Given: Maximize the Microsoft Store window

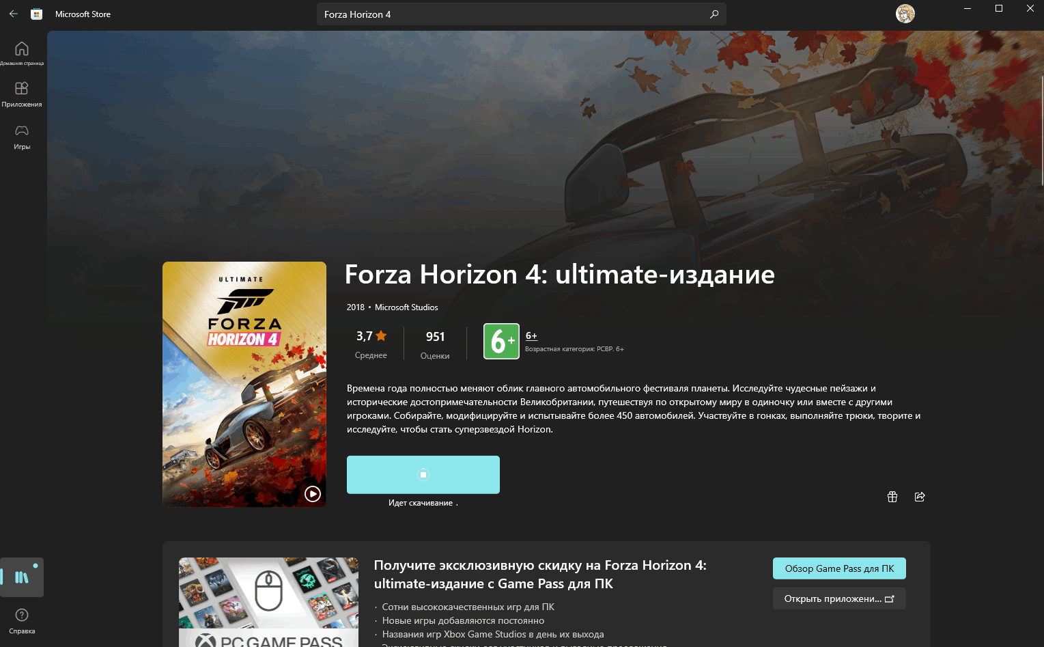Looking at the screenshot, I should 999,8.
